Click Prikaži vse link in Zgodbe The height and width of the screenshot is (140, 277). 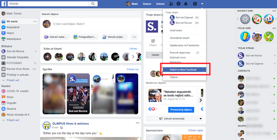pos(133,69)
